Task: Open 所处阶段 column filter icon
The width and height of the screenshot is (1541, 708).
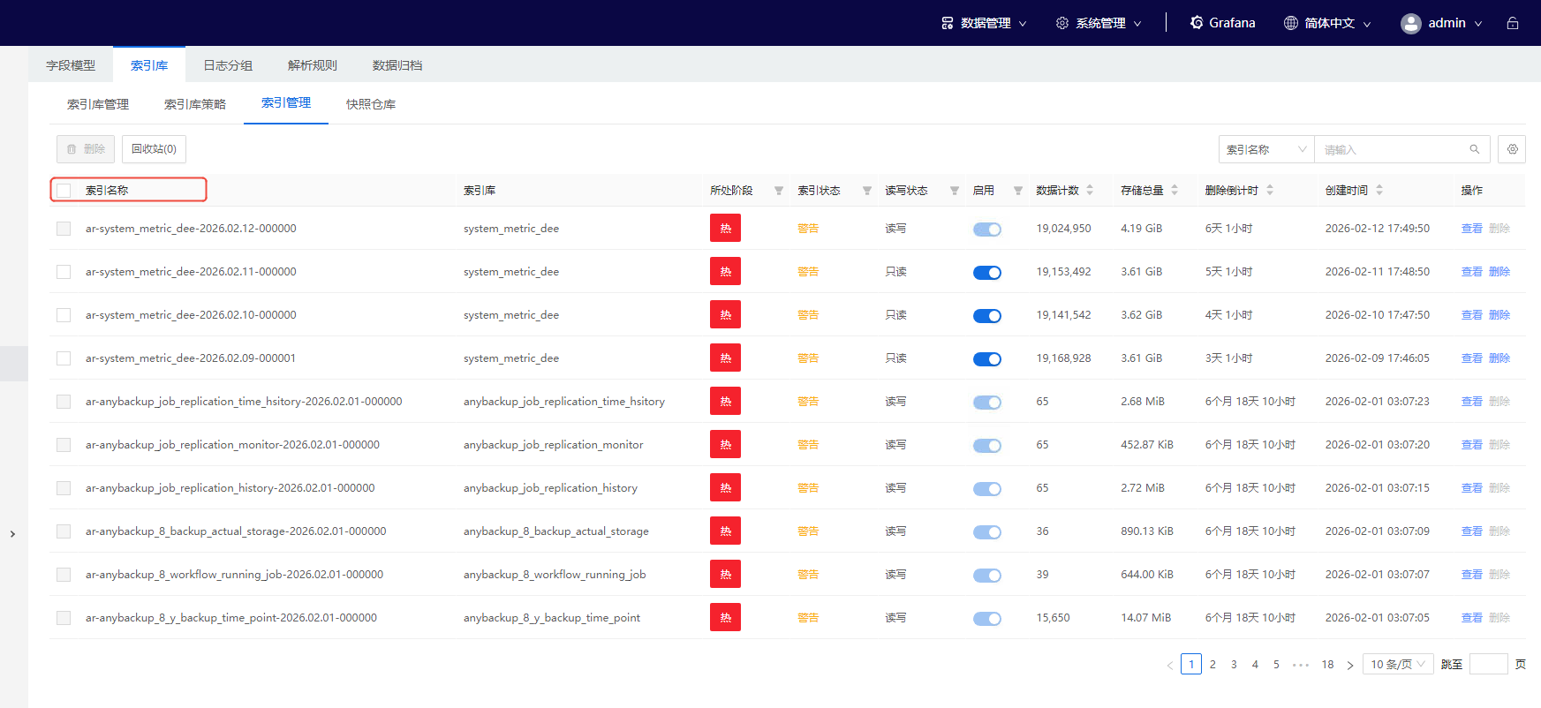Action: (x=779, y=191)
